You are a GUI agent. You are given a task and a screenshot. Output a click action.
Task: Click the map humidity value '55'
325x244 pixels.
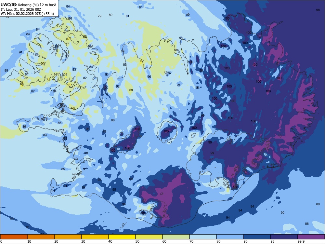[x=85, y=36]
